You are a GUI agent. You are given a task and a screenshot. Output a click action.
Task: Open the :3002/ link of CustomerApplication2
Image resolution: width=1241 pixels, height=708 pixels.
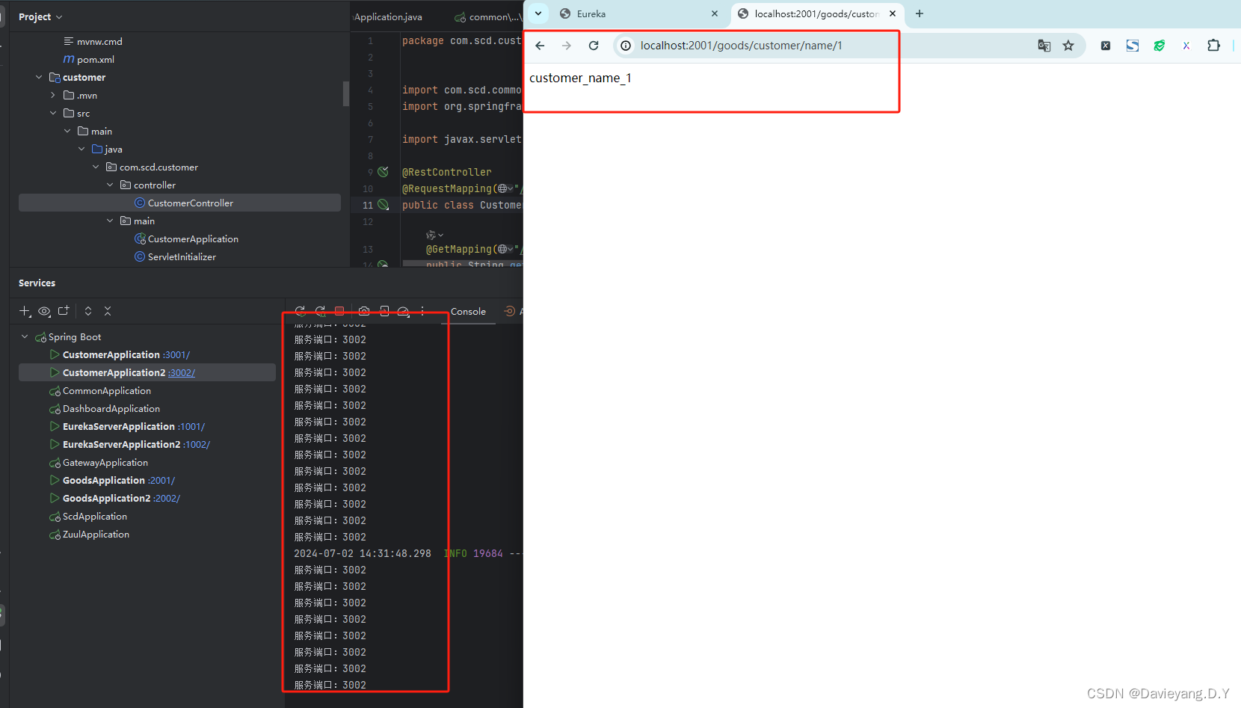182,372
